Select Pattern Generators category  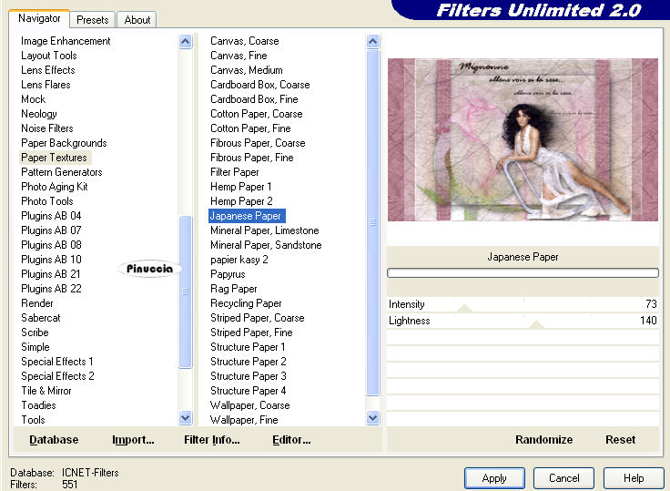pyautogui.click(x=62, y=172)
